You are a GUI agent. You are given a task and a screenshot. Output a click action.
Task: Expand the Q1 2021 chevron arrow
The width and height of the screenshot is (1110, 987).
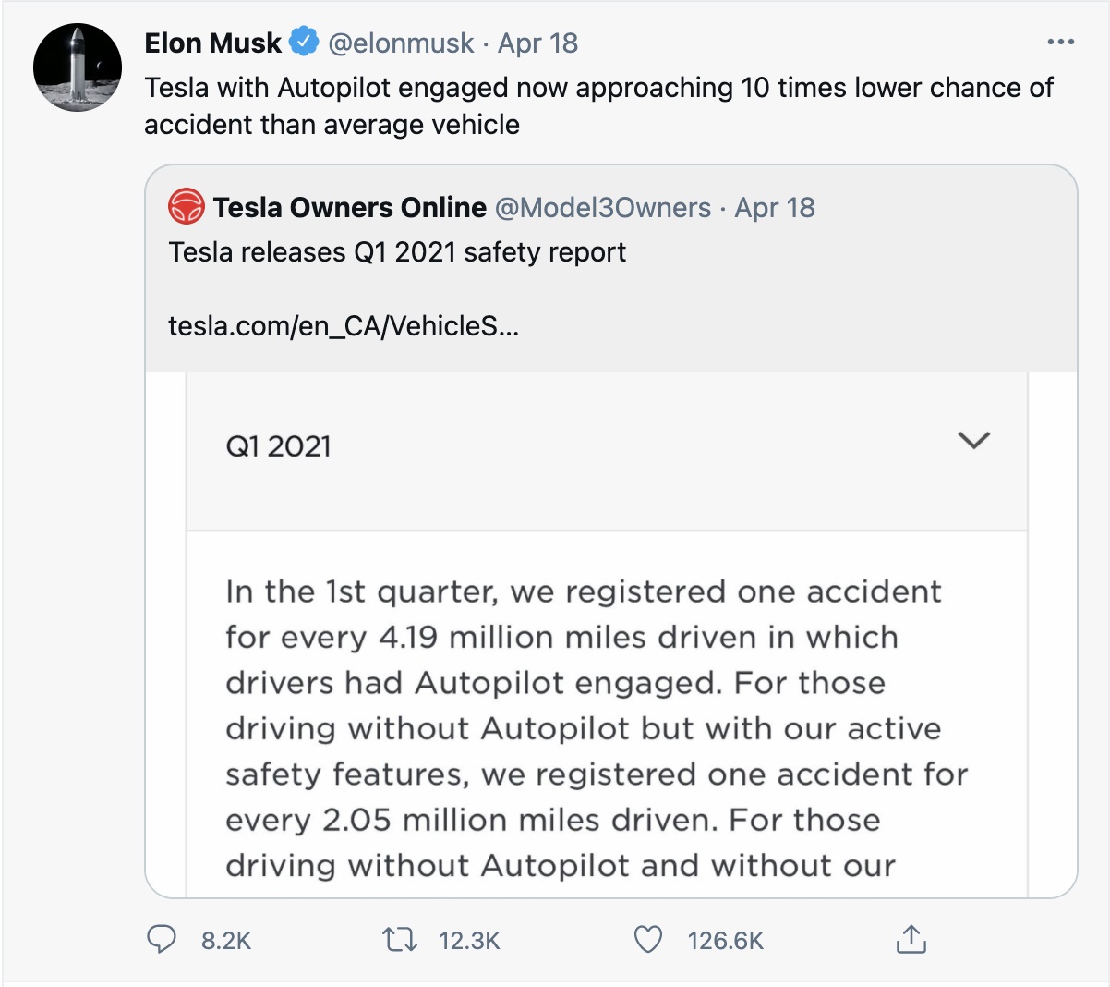pos(973,440)
